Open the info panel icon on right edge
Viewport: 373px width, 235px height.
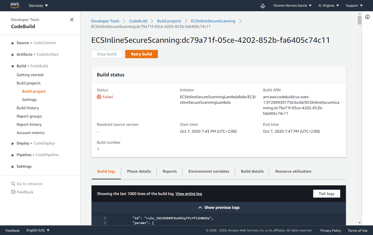tap(367, 17)
